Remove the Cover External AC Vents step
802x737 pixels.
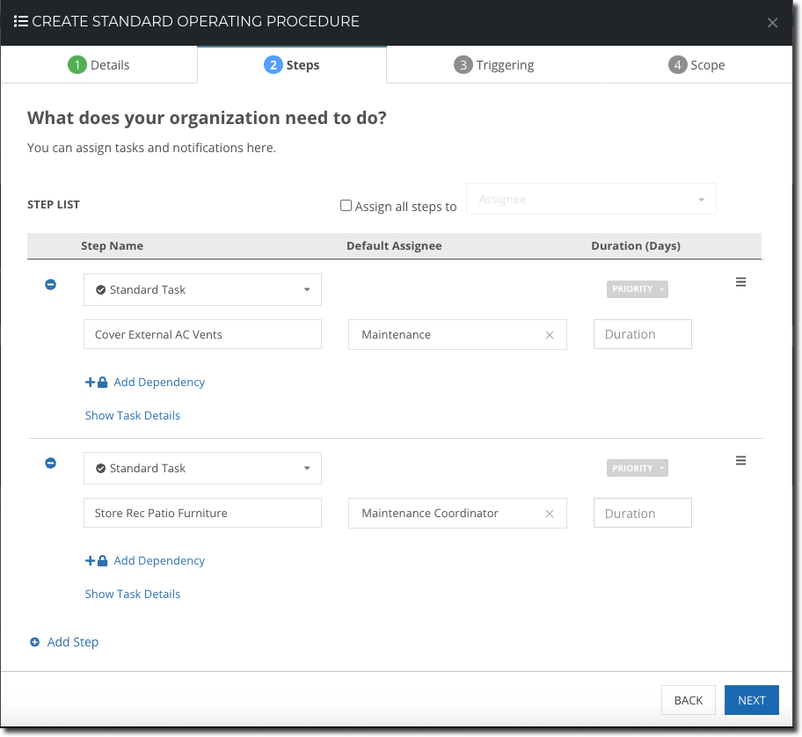50,284
